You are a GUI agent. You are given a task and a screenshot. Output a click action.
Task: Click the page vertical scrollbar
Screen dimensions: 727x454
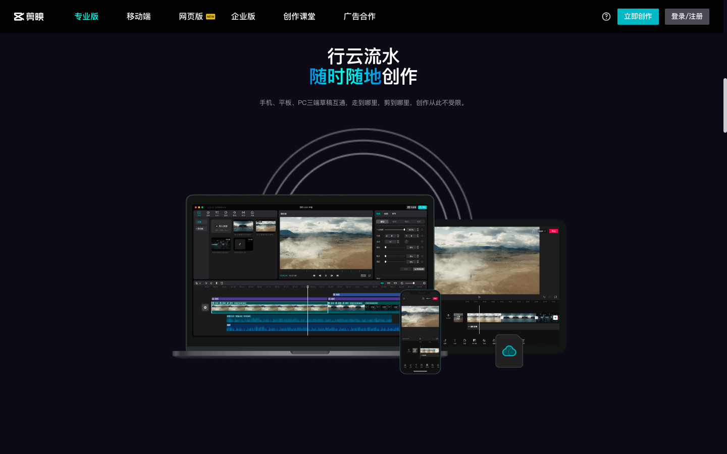(725, 105)
